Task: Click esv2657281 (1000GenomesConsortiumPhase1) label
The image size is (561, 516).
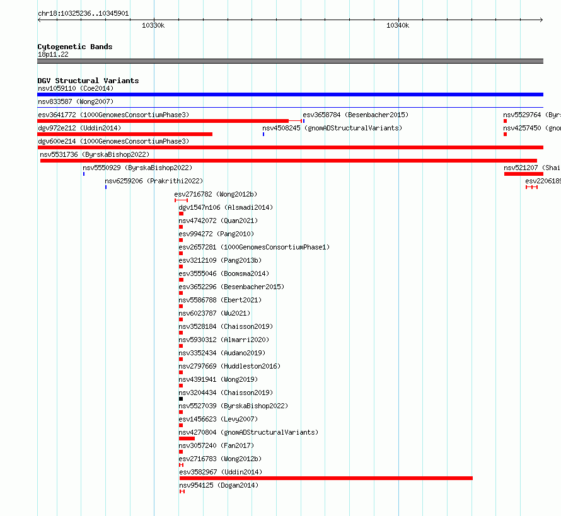Action: tap(254, 247)
